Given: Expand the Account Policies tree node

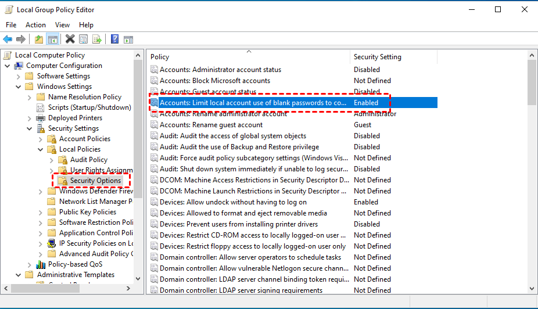Looking at the screenshot, I should tap(40, 139).
